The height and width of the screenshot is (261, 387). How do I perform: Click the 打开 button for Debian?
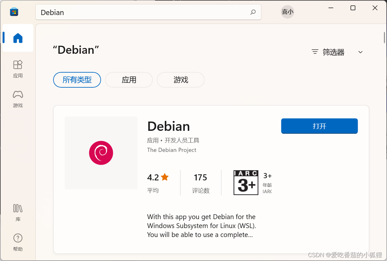pos(320,126)
